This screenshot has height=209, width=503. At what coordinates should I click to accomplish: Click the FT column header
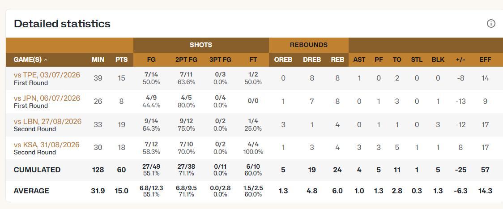click(253, 60)
